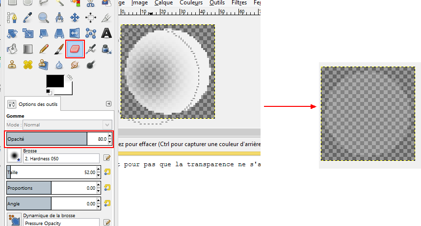Select the Paintbrush tool
The image size is (421, 226).
(x=59, y=49)
